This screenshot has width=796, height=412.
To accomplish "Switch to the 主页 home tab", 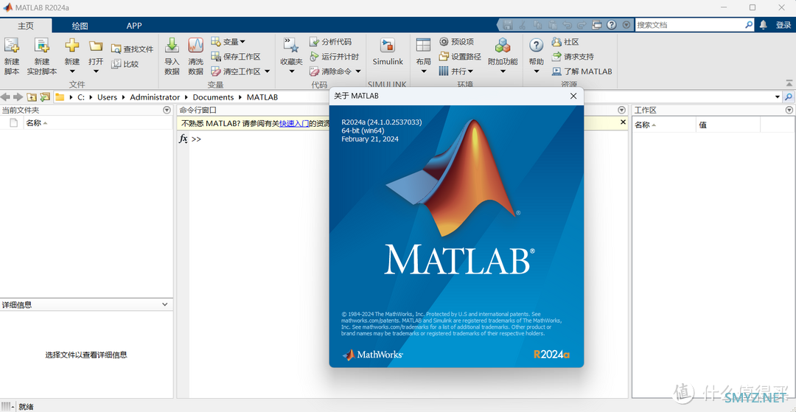I will tap(25, 25).
